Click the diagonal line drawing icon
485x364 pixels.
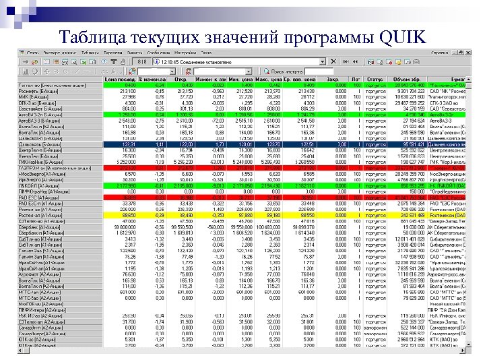(x=77, y=71)
